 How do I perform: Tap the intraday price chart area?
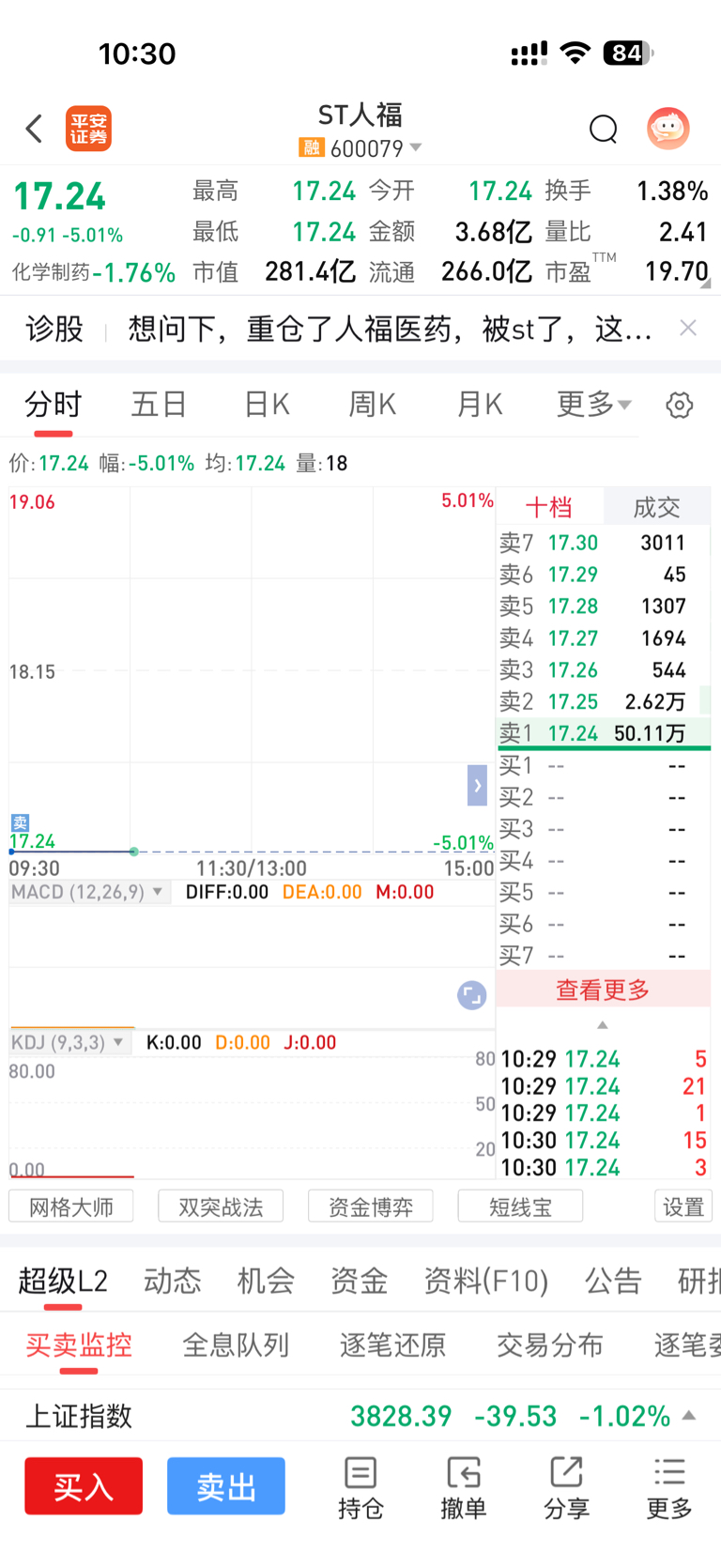click(x=252, y=670)
